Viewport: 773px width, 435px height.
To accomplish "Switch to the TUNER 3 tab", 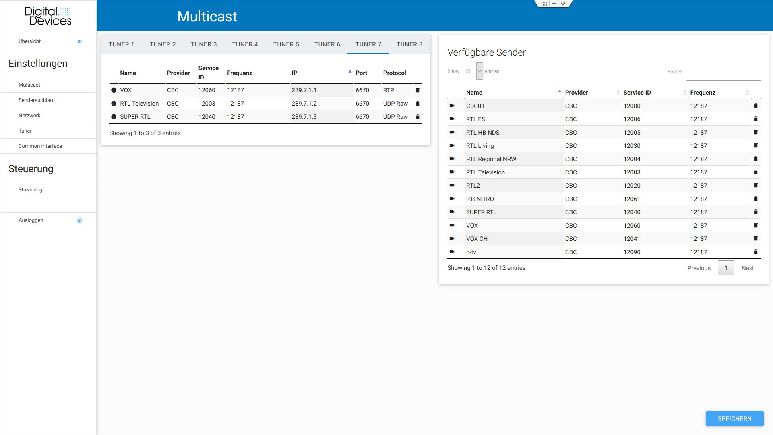I will tap(204, 44).
